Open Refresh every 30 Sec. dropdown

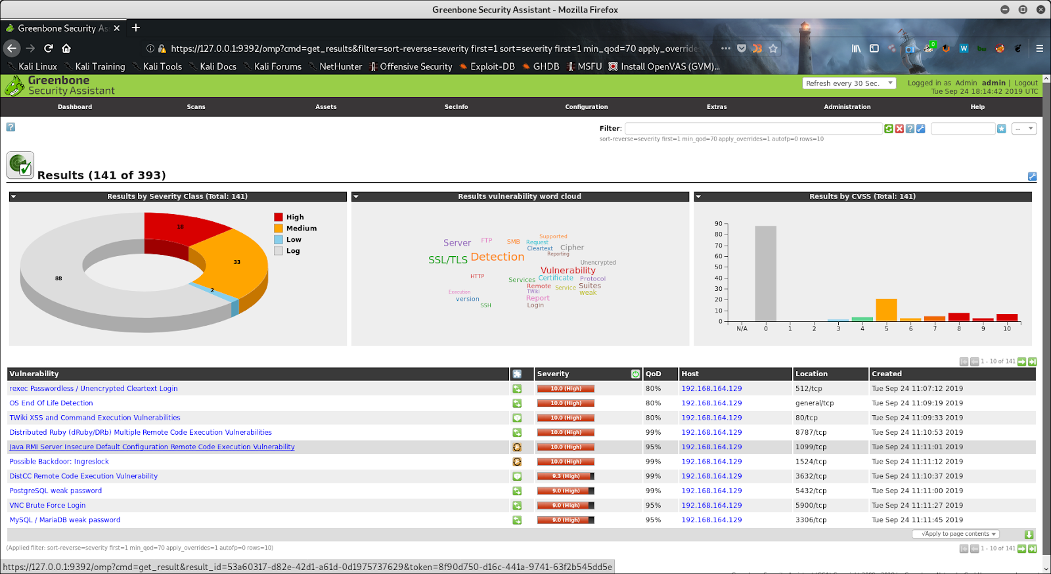click(849, 83)
